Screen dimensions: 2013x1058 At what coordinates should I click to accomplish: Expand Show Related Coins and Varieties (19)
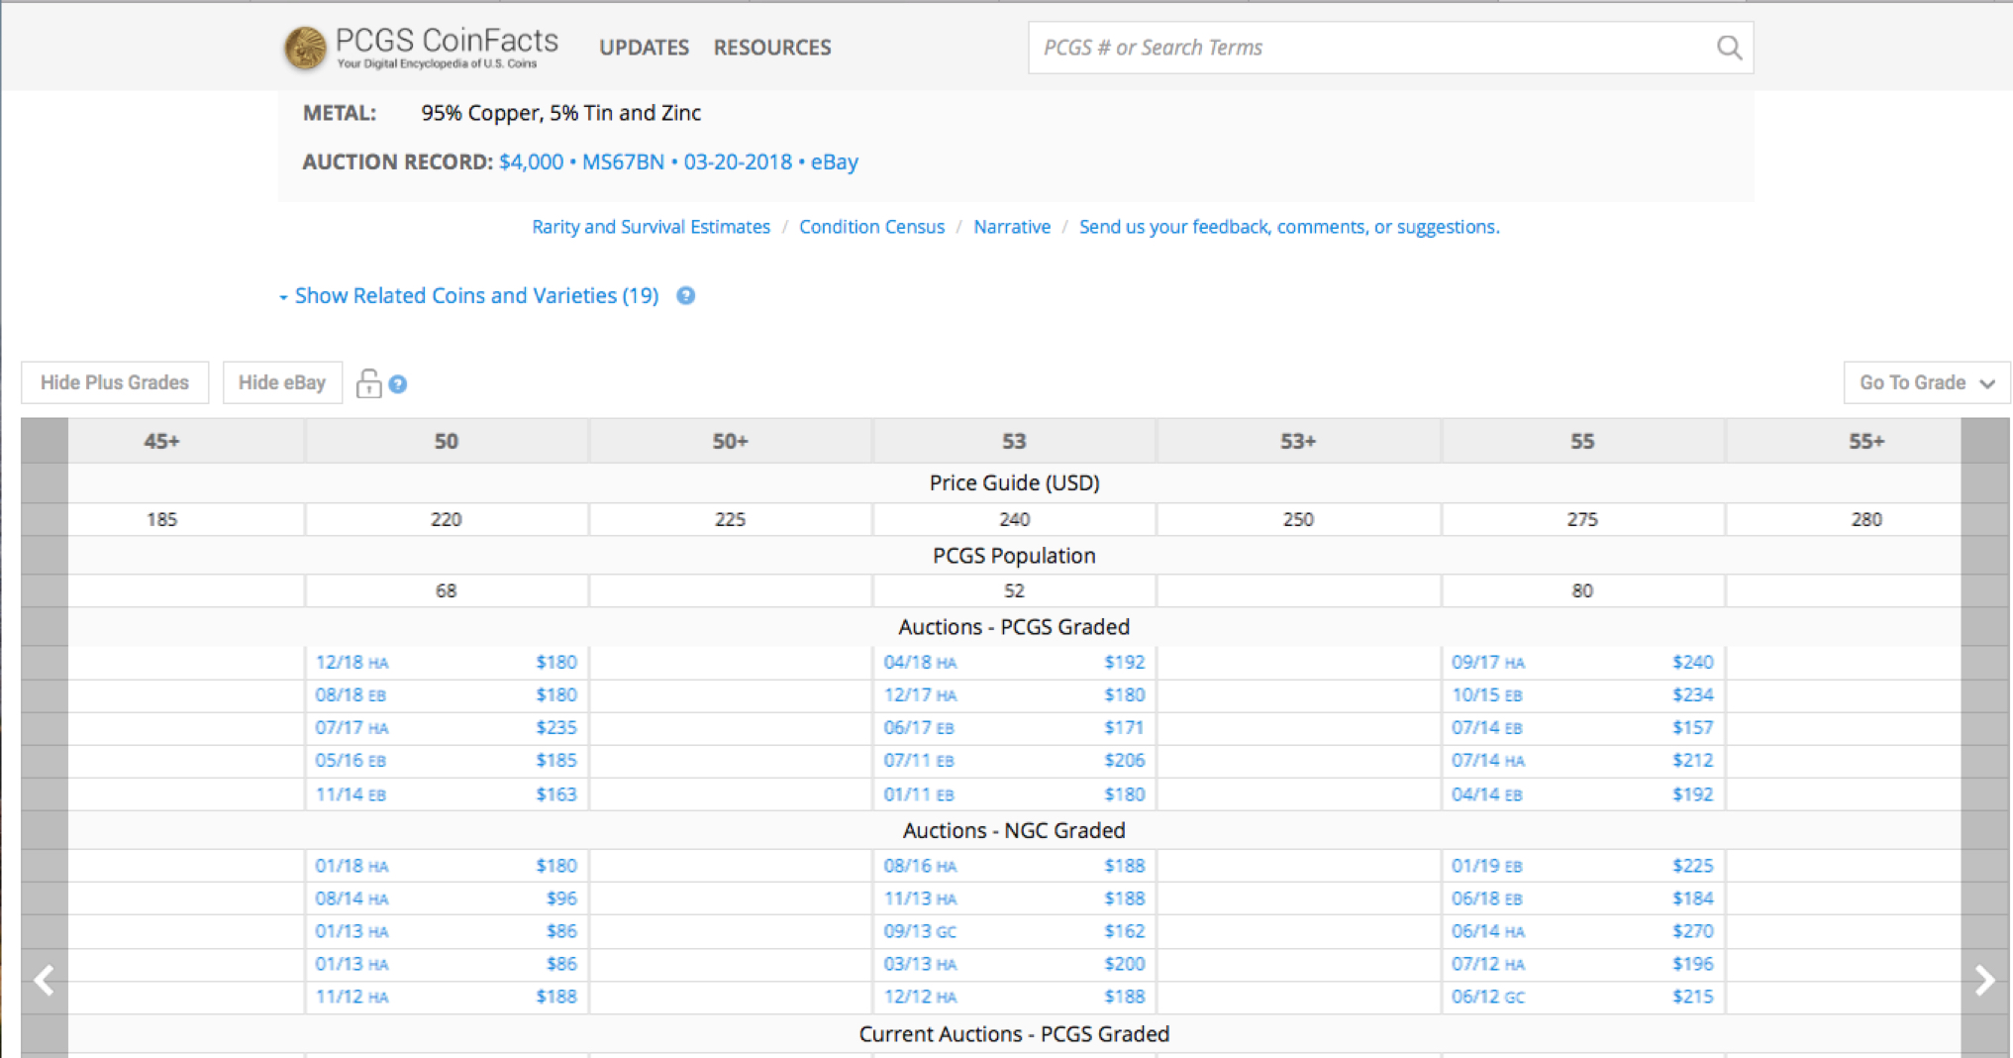click(469, 295)
